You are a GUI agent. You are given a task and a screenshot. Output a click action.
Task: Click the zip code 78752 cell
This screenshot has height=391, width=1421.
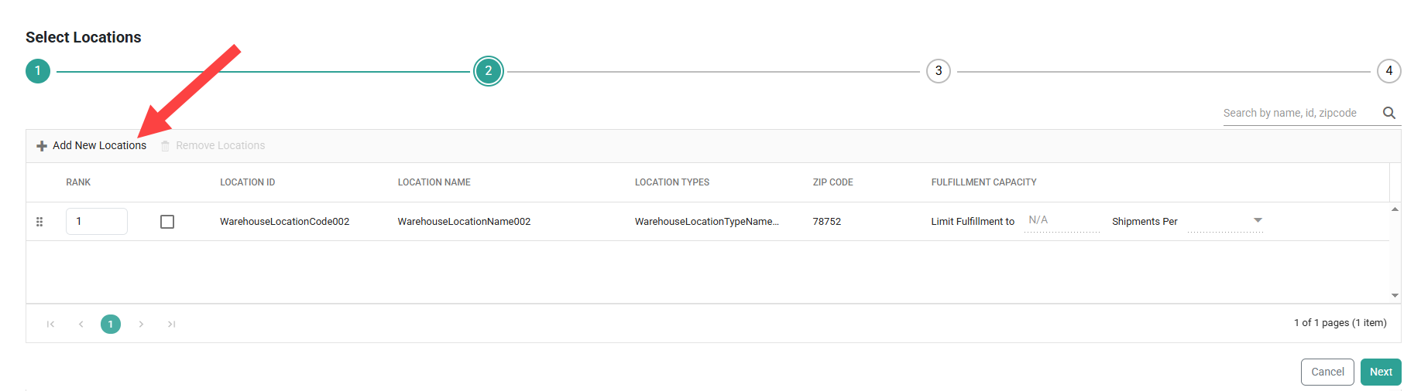tap(827, 222)
